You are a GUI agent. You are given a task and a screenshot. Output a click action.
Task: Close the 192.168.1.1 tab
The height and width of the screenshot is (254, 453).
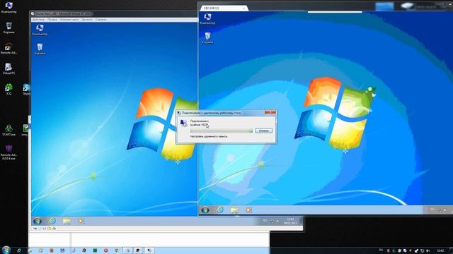point(243,8)
